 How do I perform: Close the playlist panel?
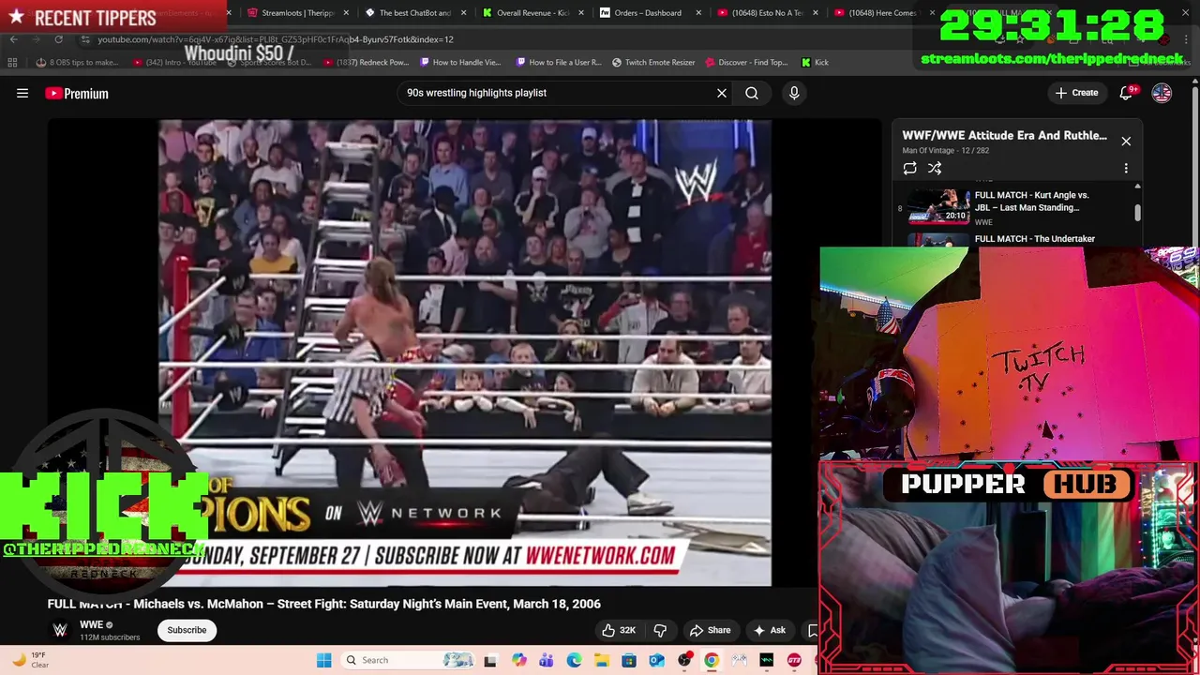pos(1126,141)
